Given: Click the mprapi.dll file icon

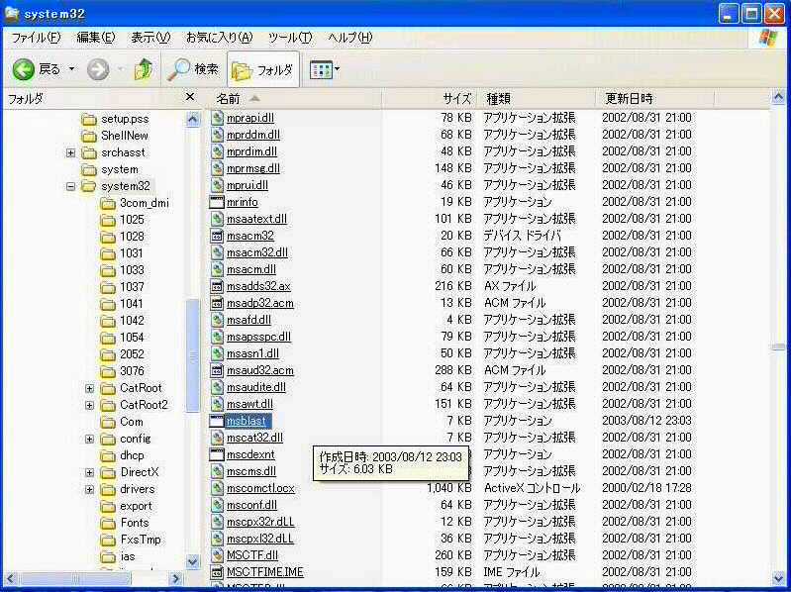Looking at the screenshot, I should [x=217, y=118].
